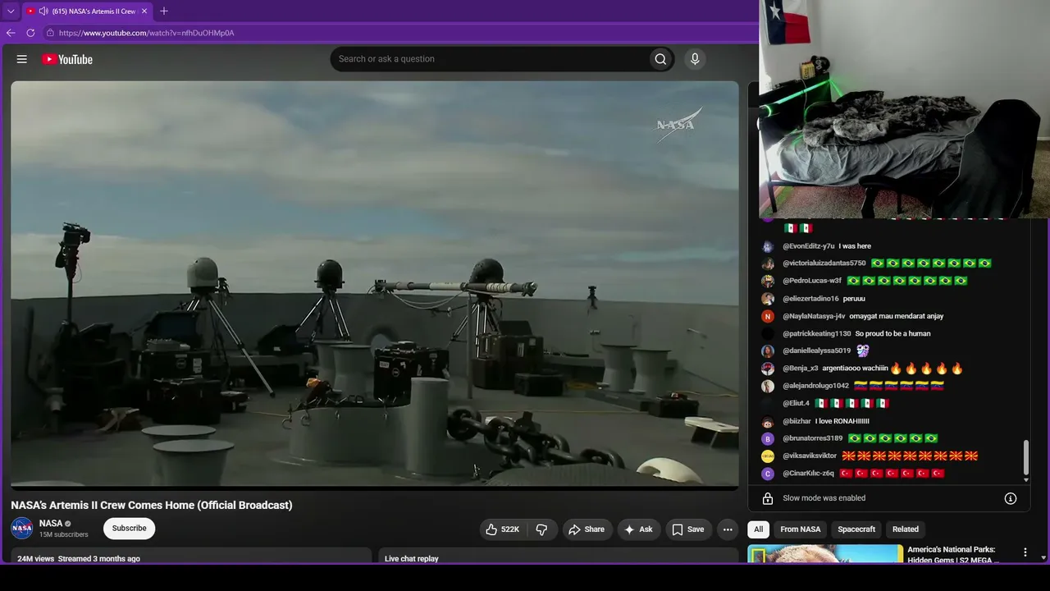
Task: Select the All filter chip
Action: [759, 529]
